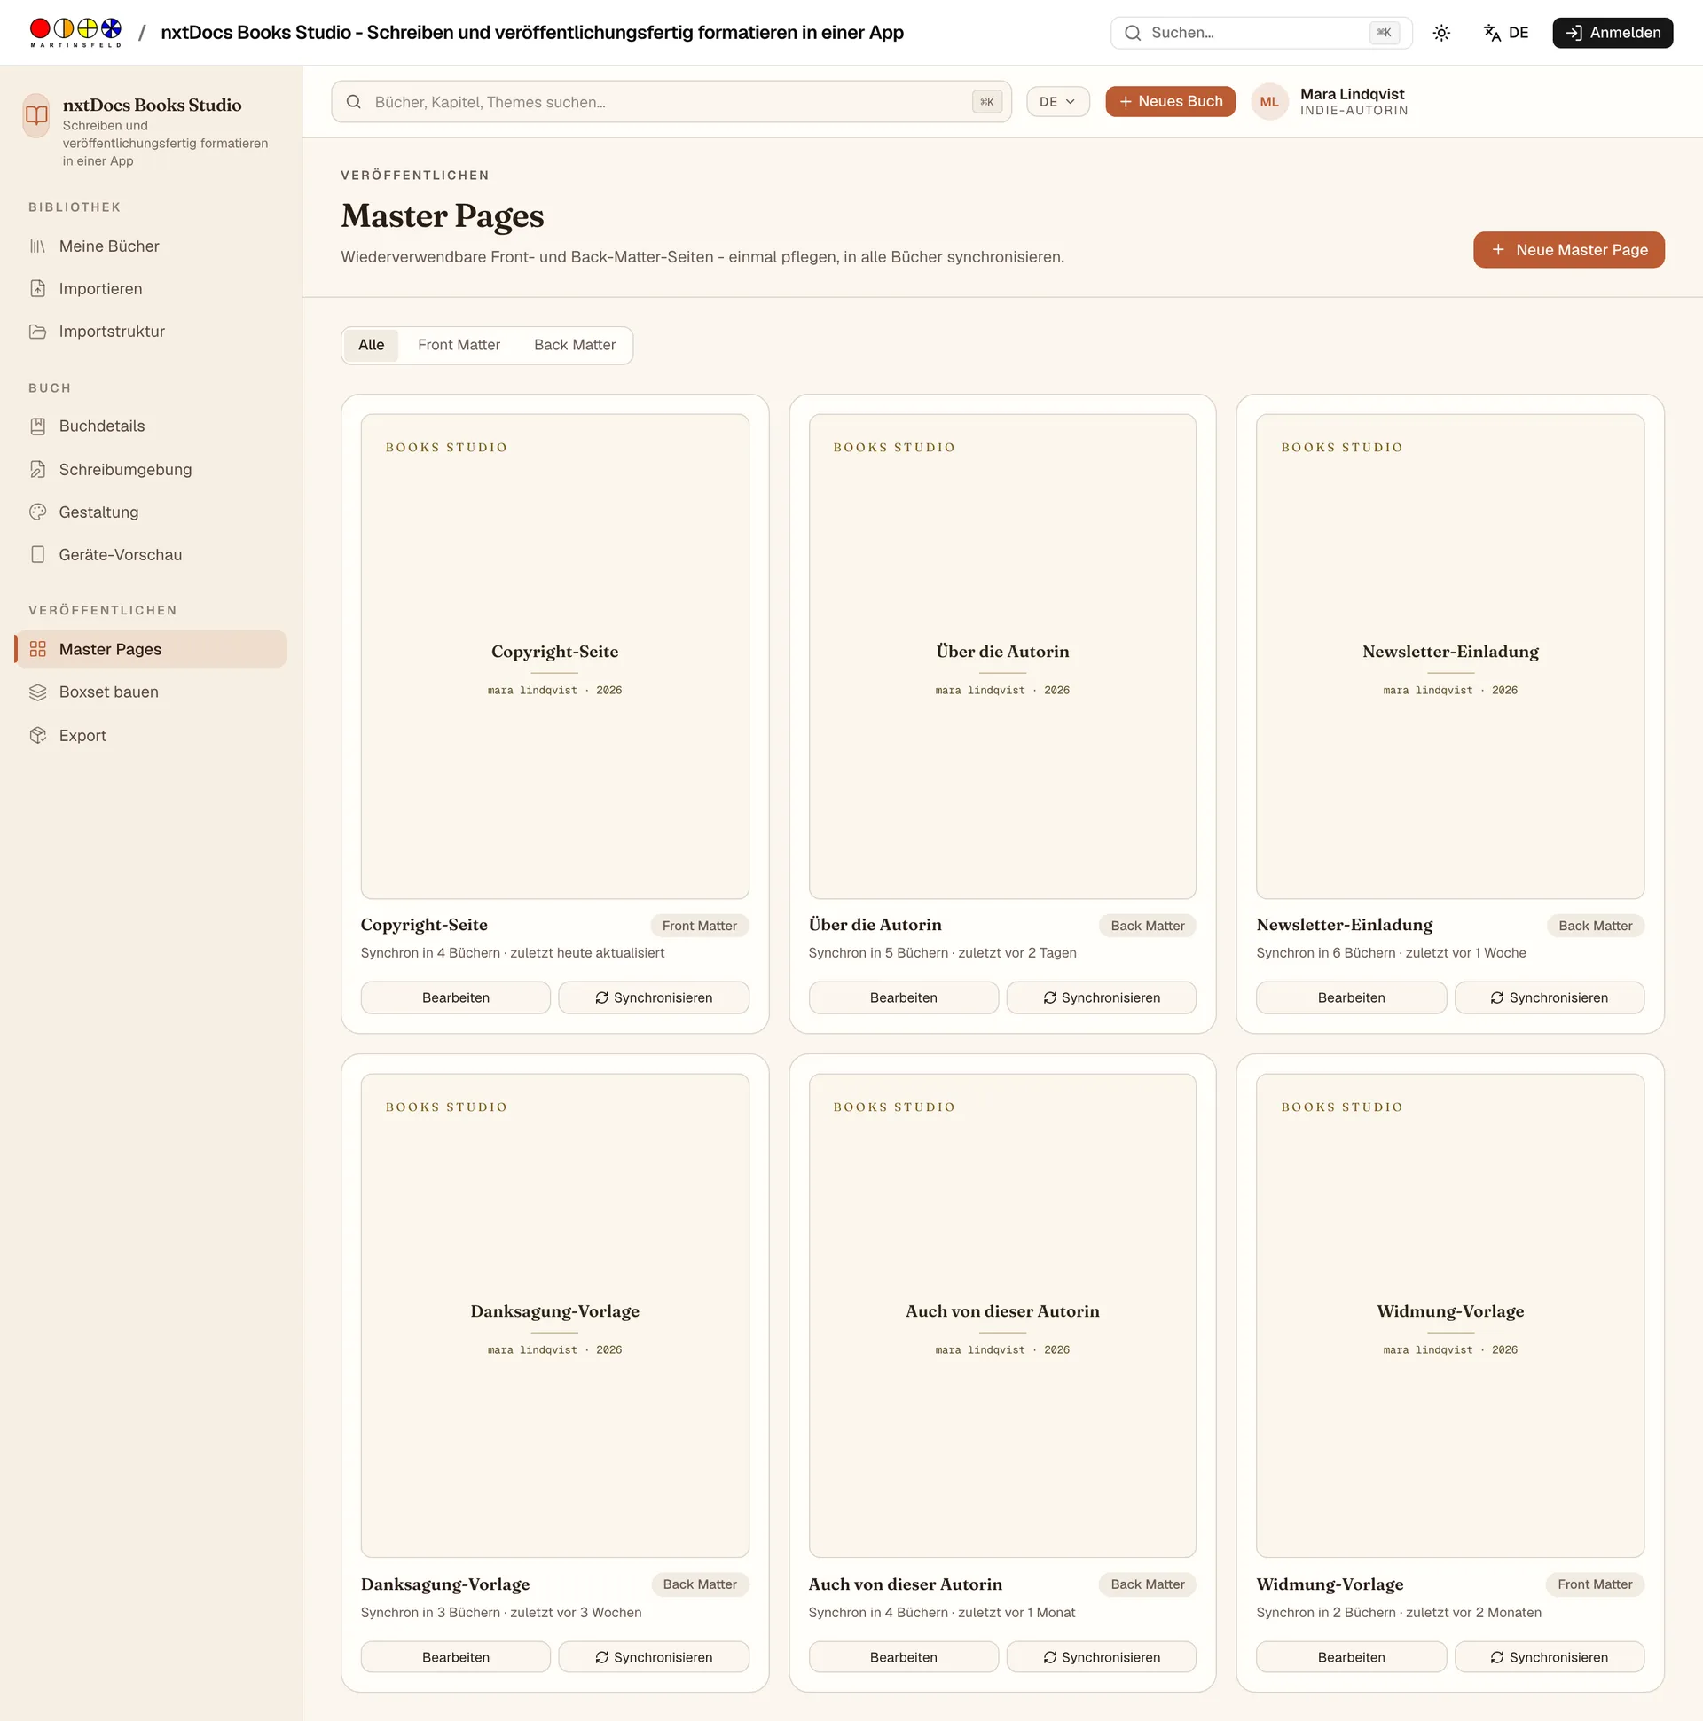Image resolution: width=1703 pixels, height=1721 pixels.
Task: Click the Front Matter badge on Copyright-Seite
Action: (700, 926)
